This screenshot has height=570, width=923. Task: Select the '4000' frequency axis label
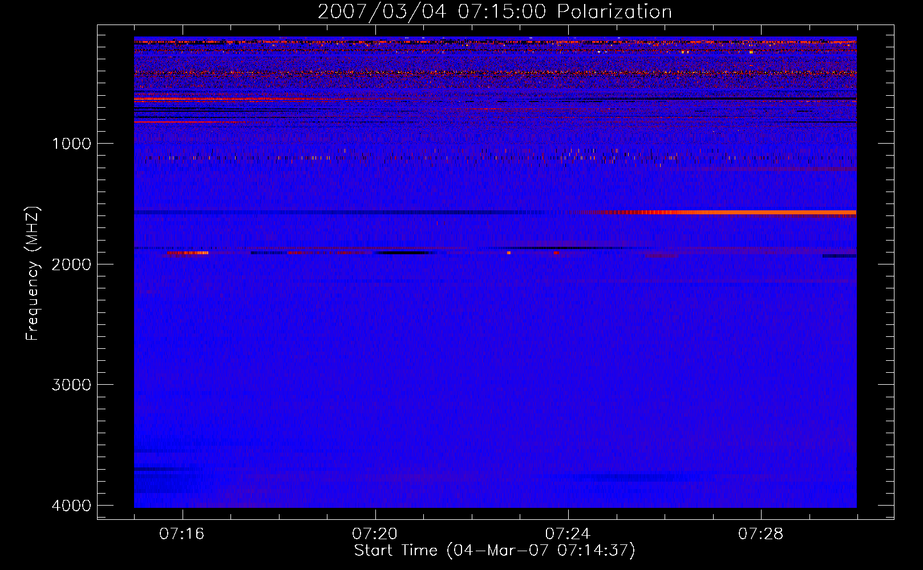71,506
